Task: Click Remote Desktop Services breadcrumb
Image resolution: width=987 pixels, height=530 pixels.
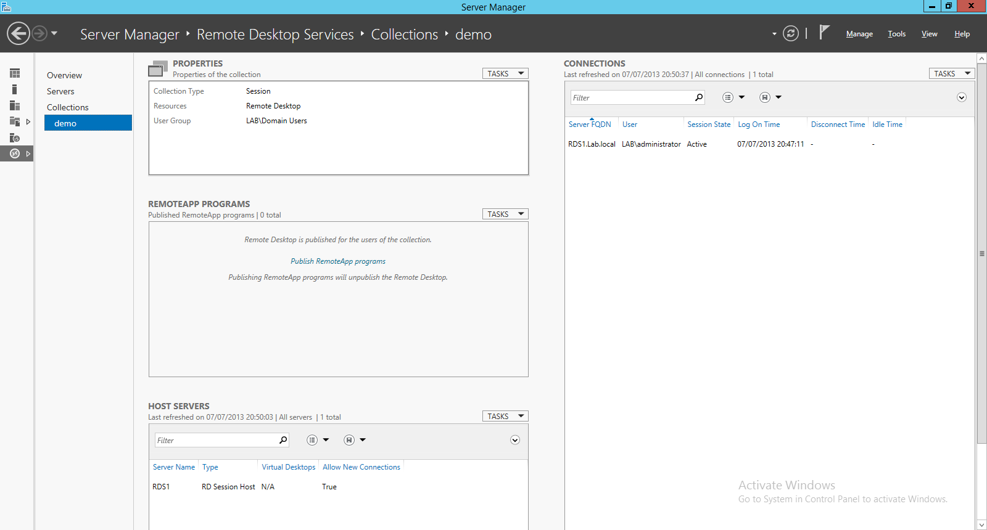Action: click(x=275, y=35)
